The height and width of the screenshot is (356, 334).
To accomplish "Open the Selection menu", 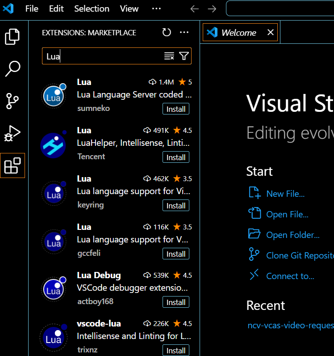I will coord(92,8).
